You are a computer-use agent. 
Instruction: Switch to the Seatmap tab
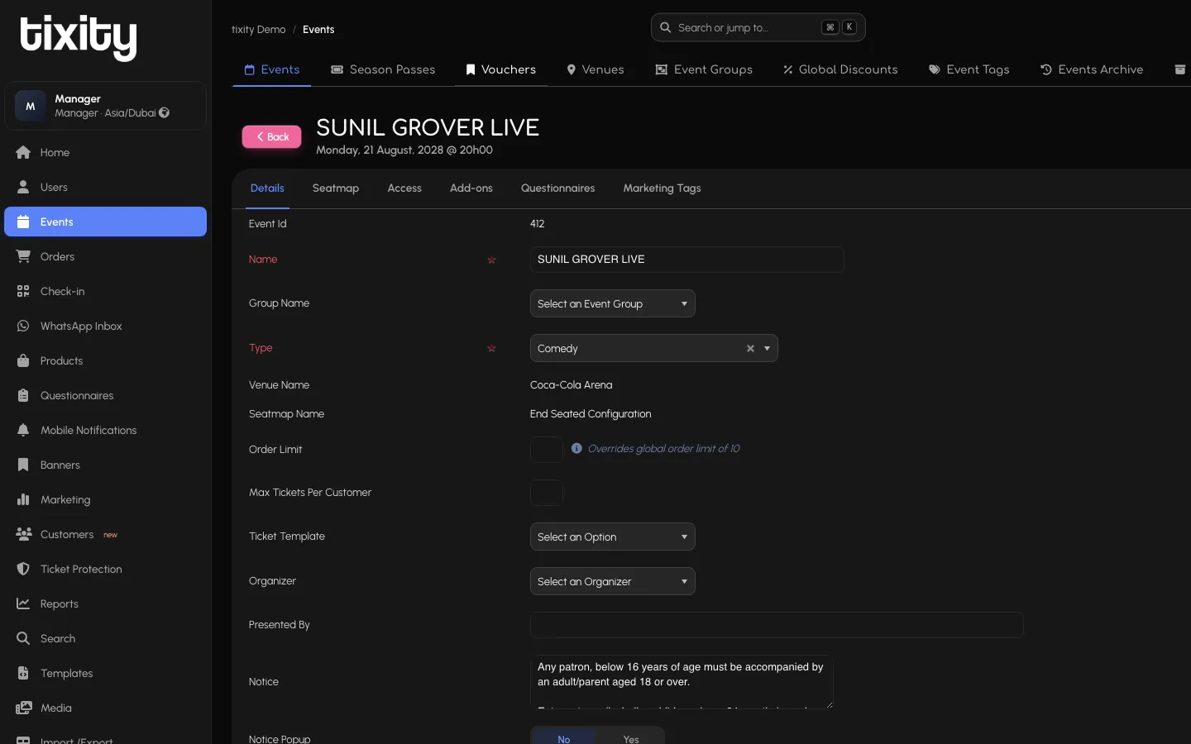point(336,188)
